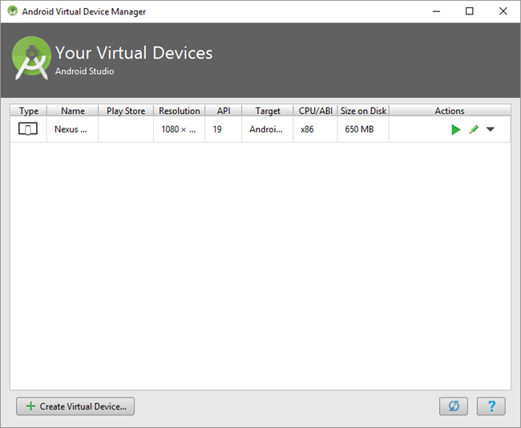
Task: Sort by the Type column header
Action: (x=29, y=111)
